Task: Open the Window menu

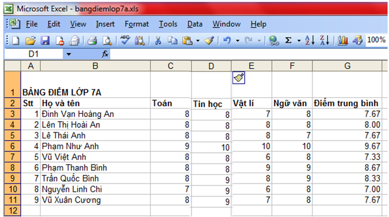Action: [226, 24]
